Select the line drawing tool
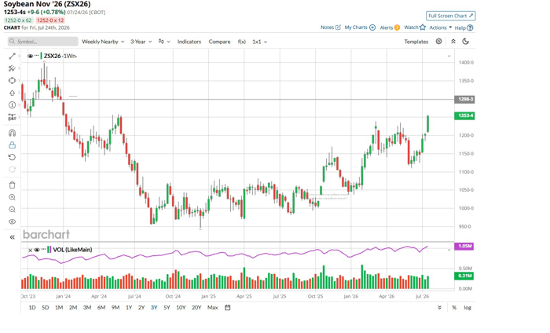Image resolution: width=550 pixels, height=333 pixels. (x=13, y=56)
